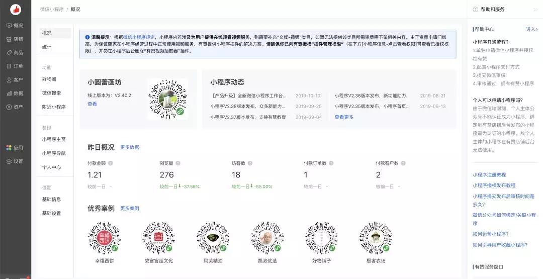The image size is (543, 279).
Task: Open 商品 in the dark sidebar
Action: pos(15,53)
